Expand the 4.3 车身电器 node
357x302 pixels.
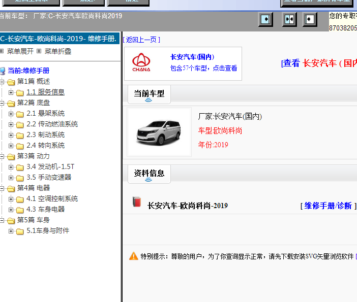[11, 210]
